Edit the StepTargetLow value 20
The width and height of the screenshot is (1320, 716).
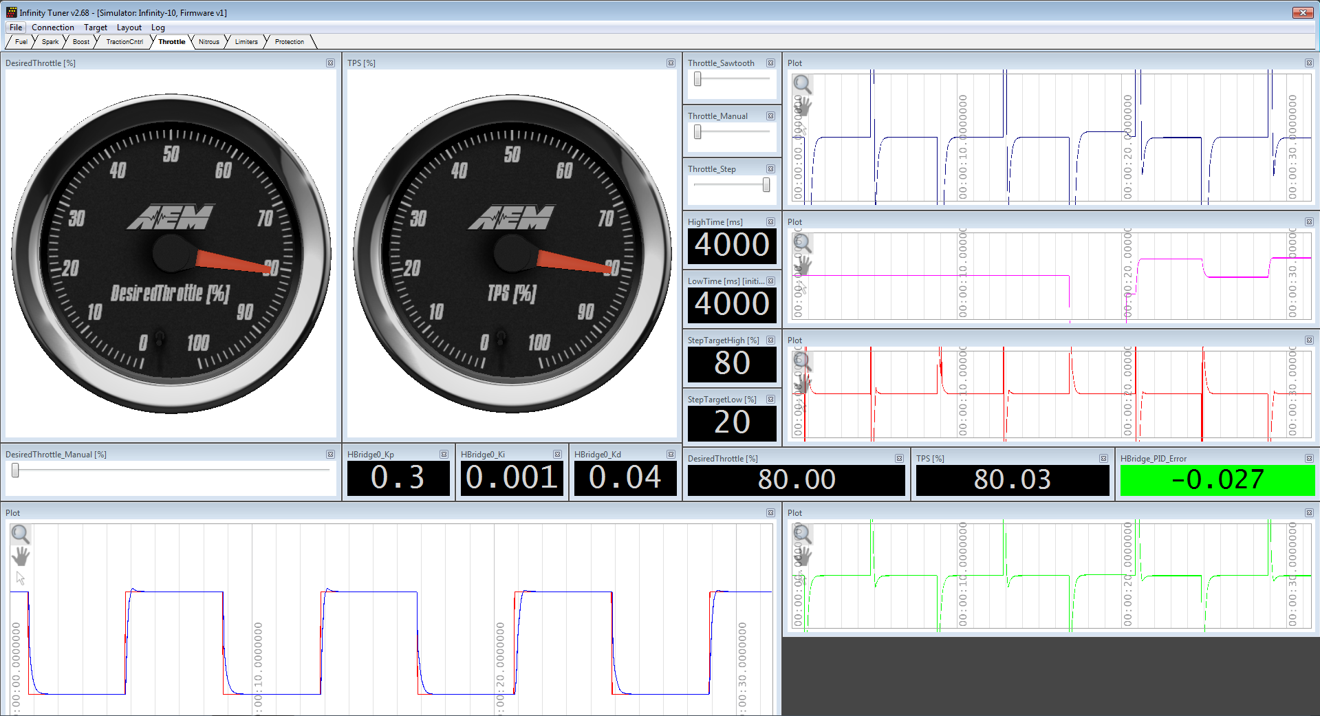coord(732,423)
